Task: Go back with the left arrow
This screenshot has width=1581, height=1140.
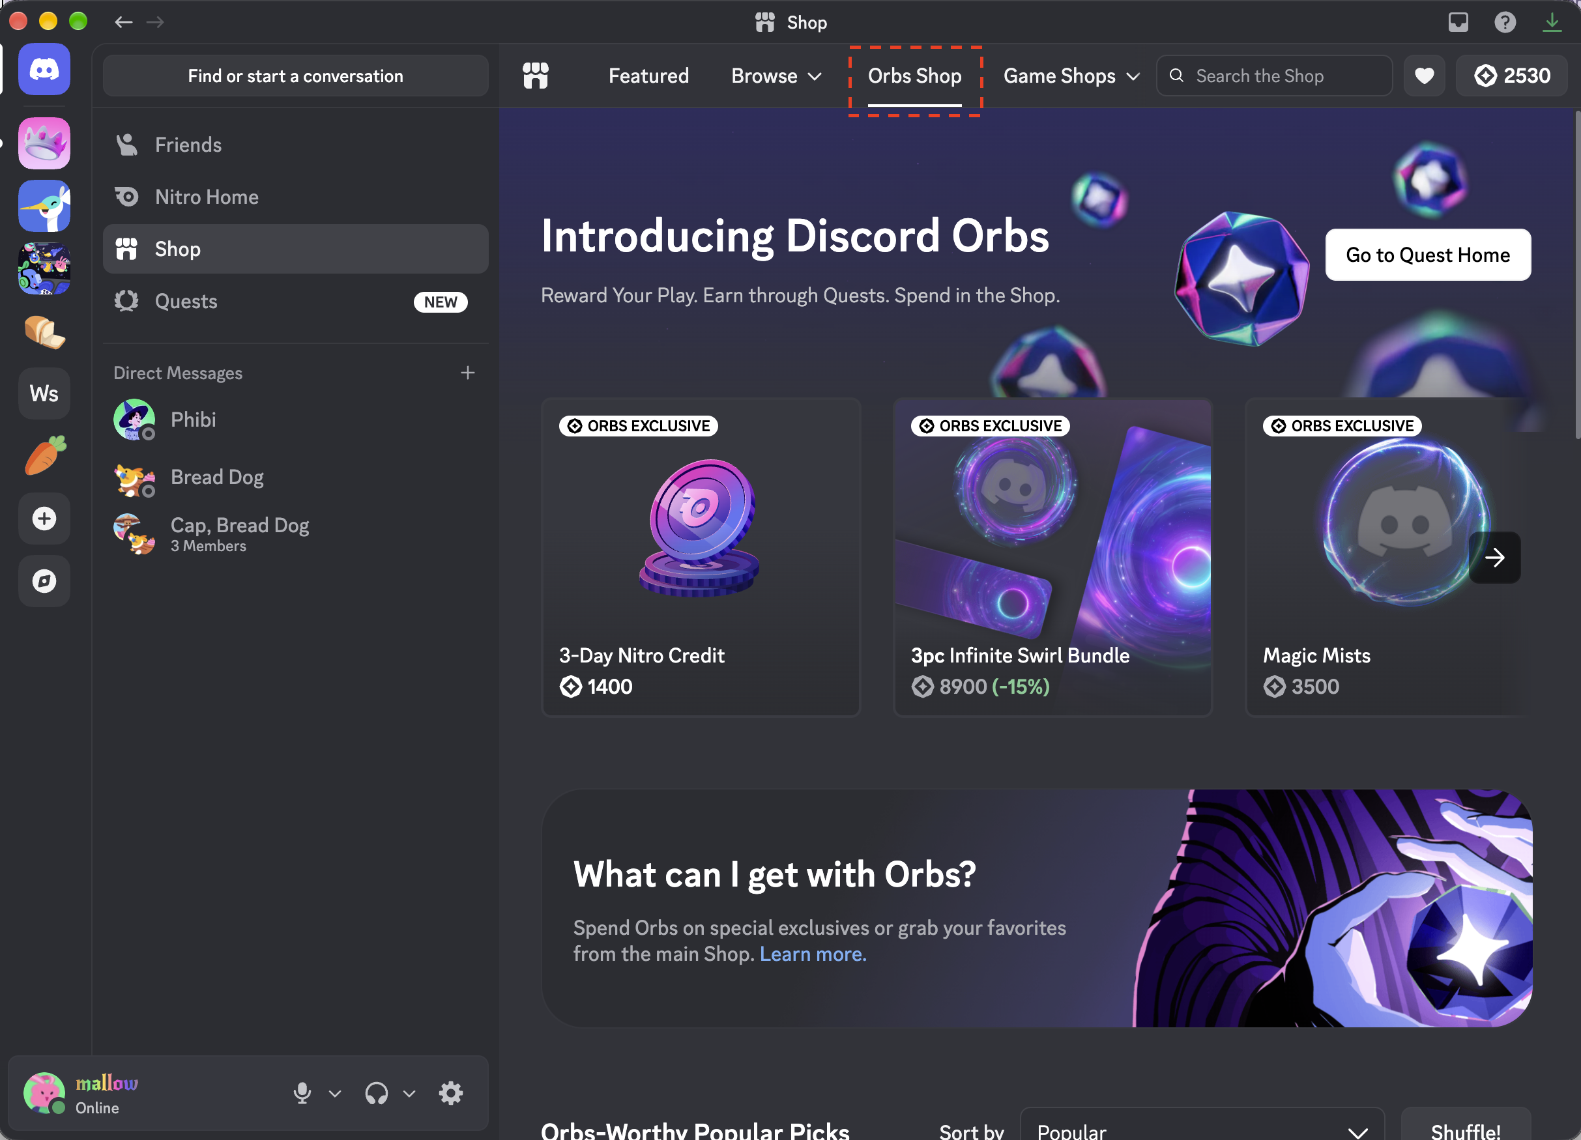Action: (x=123, y=22)
